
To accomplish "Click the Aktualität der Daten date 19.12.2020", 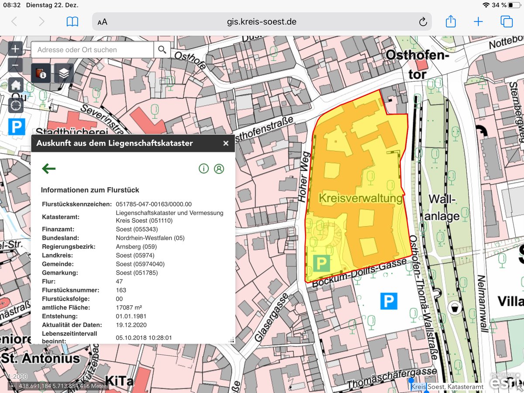I will [131, 325].
